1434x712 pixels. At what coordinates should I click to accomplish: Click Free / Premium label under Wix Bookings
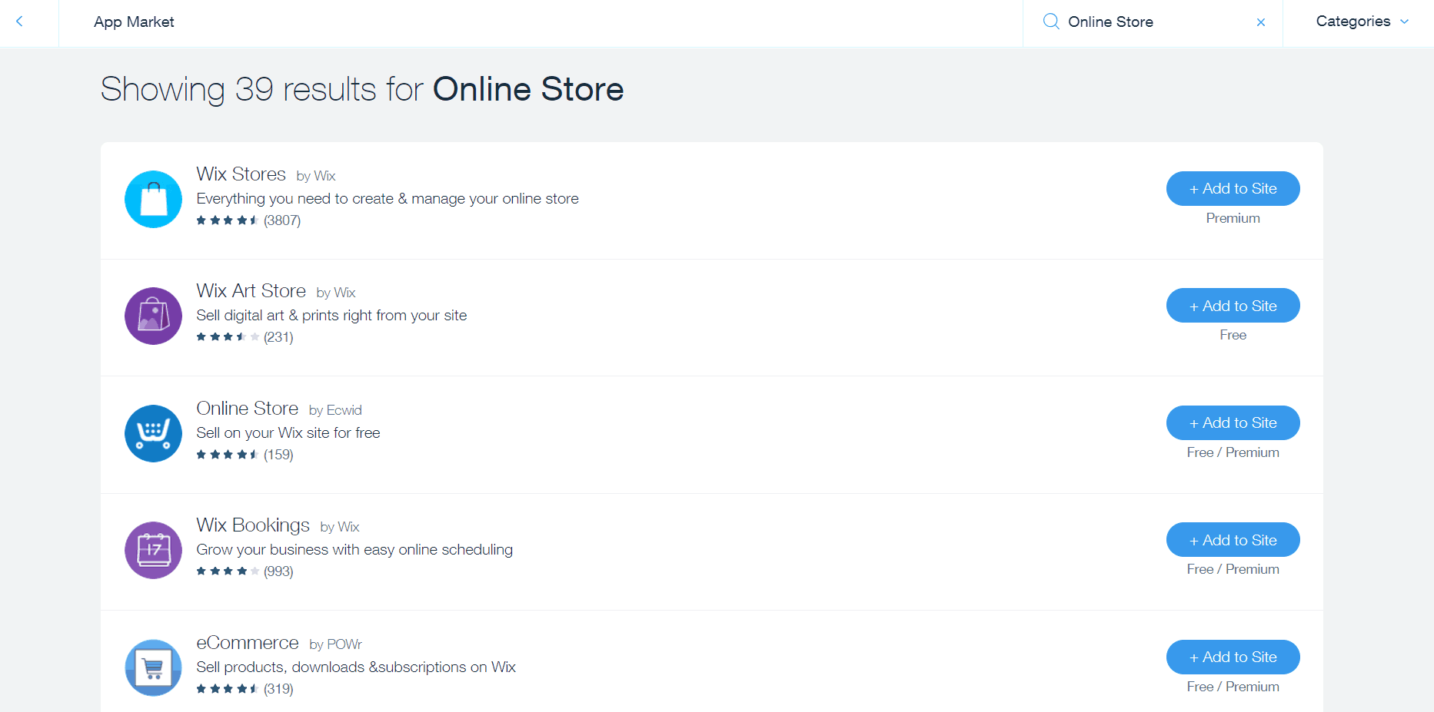tap(1233, 569)
